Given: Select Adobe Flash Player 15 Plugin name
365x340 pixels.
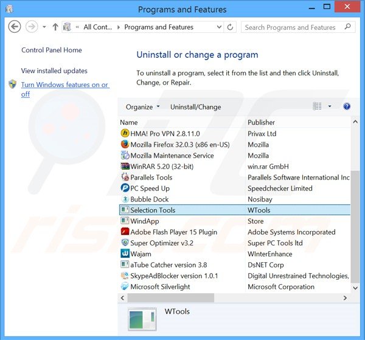Looking at the screenshot, I should (173, 232).
